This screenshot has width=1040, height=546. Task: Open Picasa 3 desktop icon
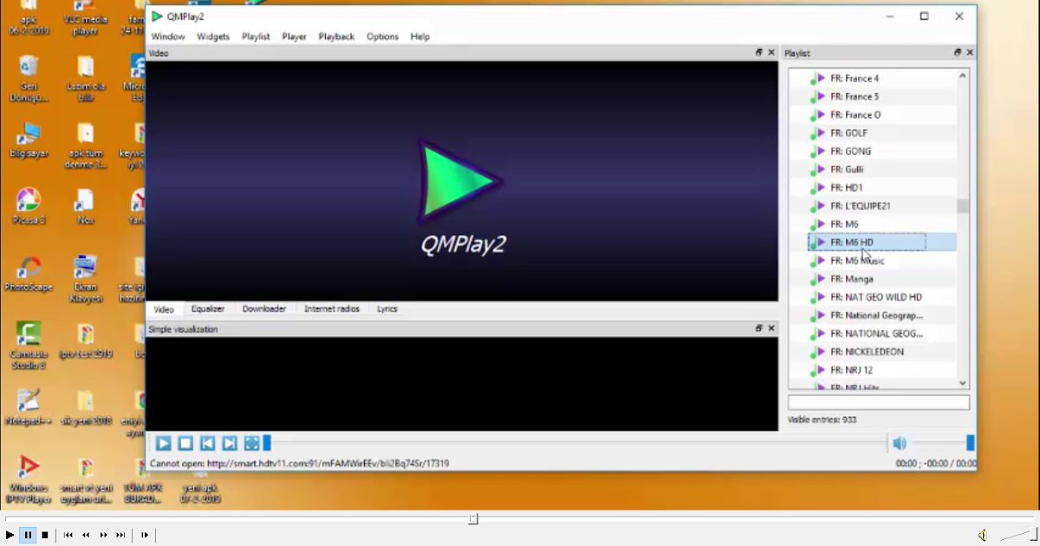(x=29, y=207)
